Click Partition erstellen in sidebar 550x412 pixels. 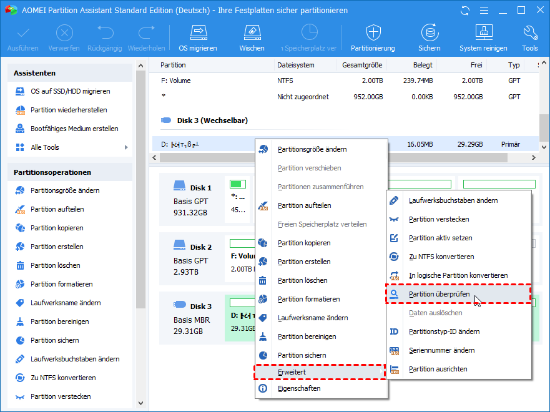57,247
